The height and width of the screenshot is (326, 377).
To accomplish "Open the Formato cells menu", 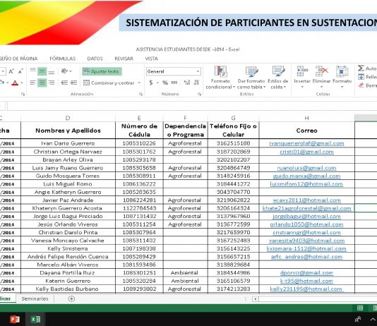I will 342,78.
